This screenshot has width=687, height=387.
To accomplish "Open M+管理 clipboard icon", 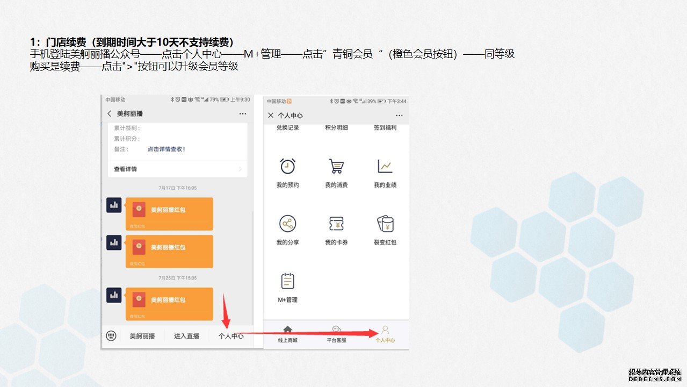I will tap(288, 281).
